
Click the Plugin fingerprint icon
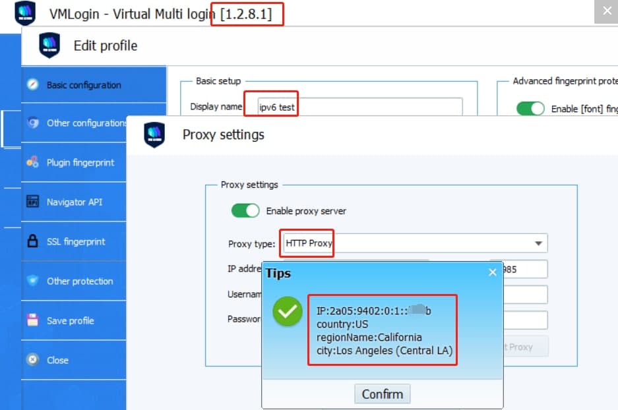pyautogui.click(x=33, y=163)
